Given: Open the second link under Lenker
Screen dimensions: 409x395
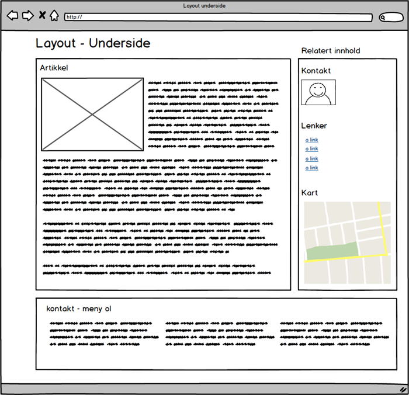Looking at the screenshot, I should (311, 149).
